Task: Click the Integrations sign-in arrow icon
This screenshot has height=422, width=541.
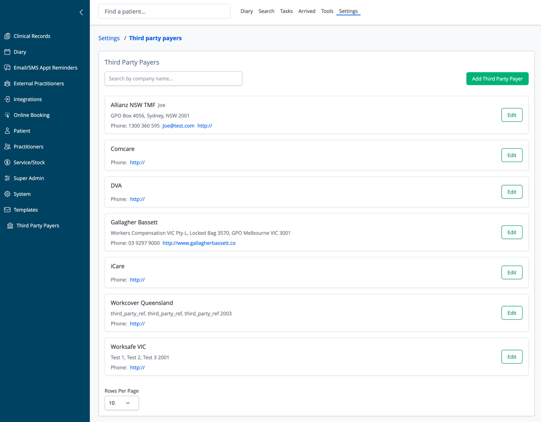Action: point(7,99)
